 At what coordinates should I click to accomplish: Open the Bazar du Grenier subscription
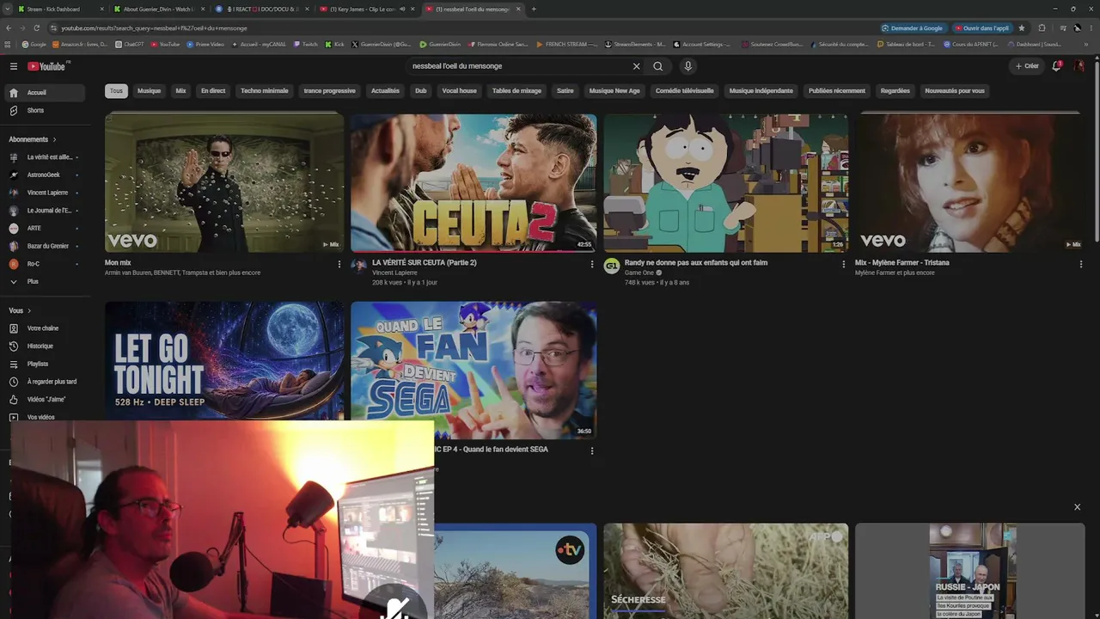tap(45, 246)
